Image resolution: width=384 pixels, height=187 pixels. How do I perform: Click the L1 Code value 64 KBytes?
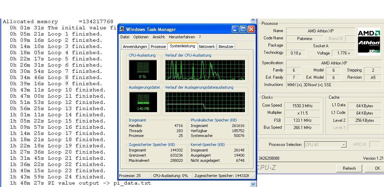coord(365,113)
